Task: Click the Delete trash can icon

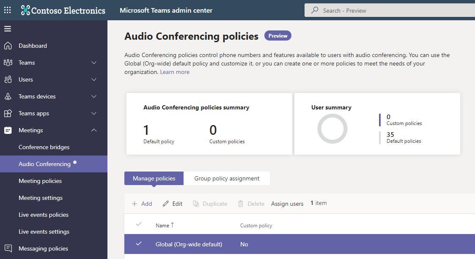Action: (241, 204)
